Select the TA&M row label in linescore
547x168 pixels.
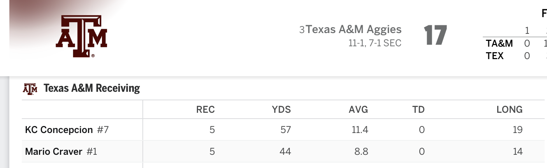pyautogui.click(x=499, y=43)
